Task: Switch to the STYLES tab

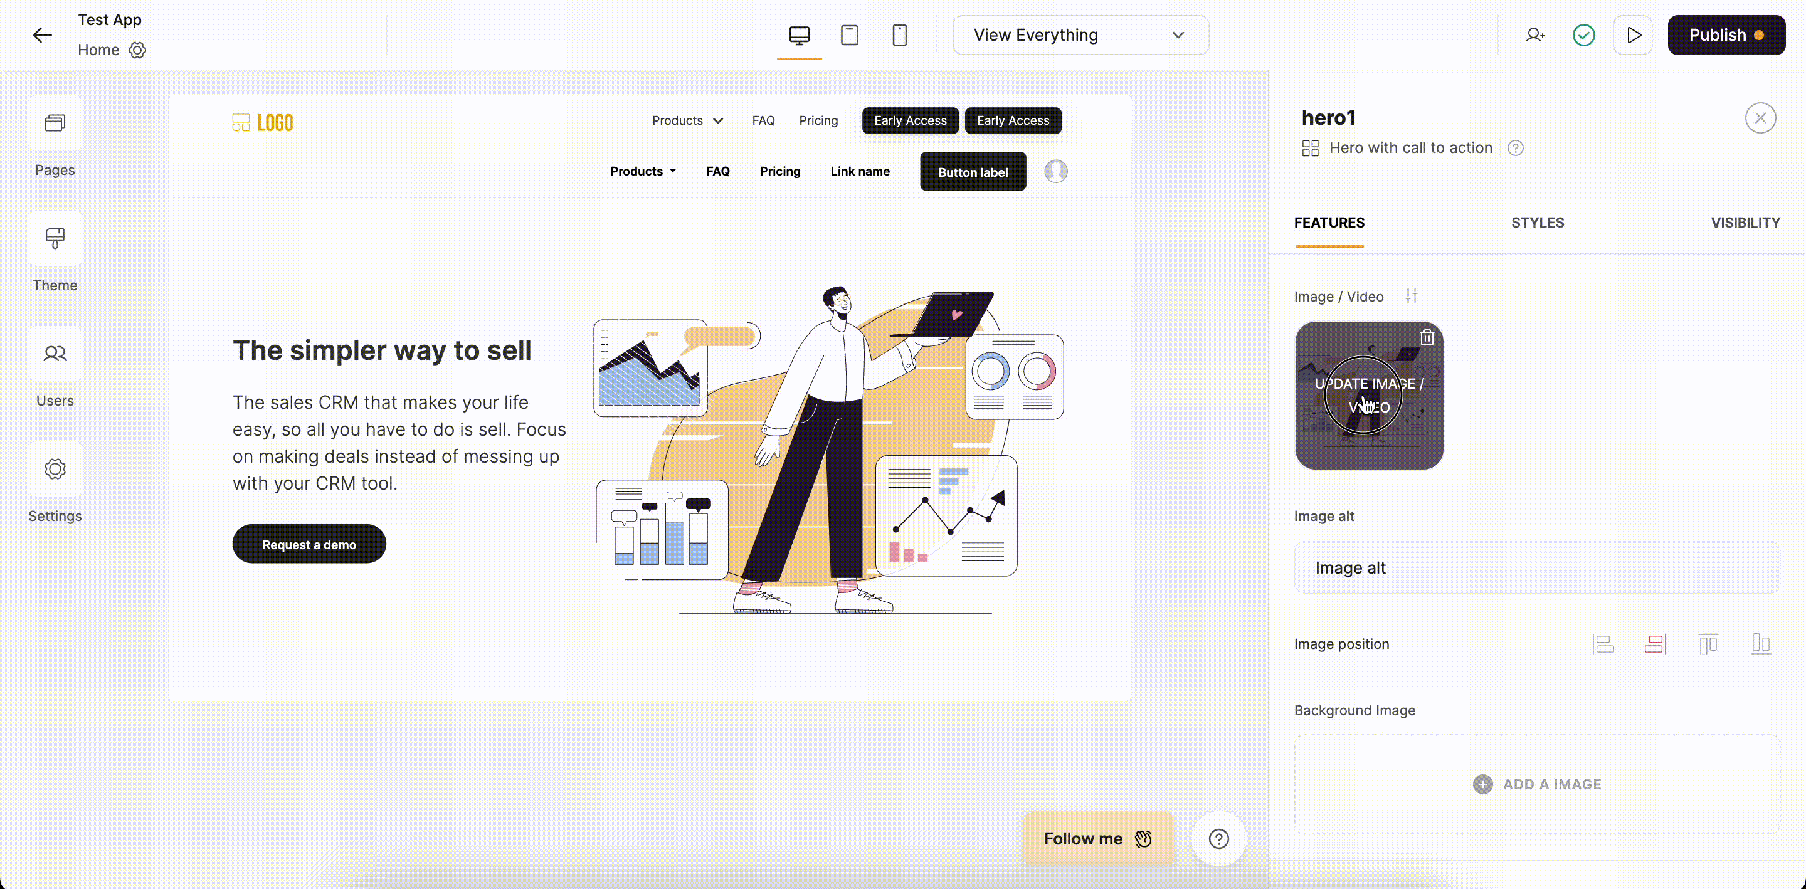Action: click(x=1537, y=223)
